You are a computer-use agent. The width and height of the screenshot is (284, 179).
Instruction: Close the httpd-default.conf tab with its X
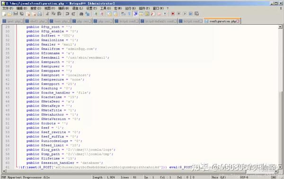click(175, 21)
